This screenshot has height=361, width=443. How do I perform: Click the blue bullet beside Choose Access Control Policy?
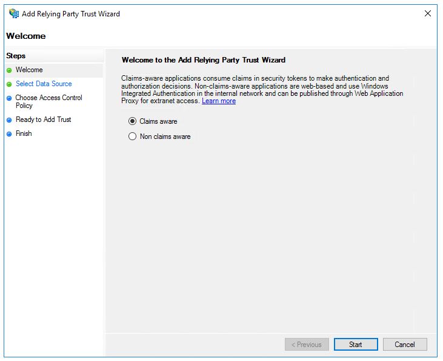[9, 98]
